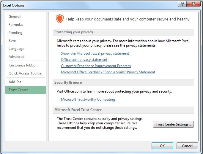Image resolution: width=203 pixels, height=154 pixels.
Task: Click the Microsoft Excel Trust Center header
Action: coord(123,110)
